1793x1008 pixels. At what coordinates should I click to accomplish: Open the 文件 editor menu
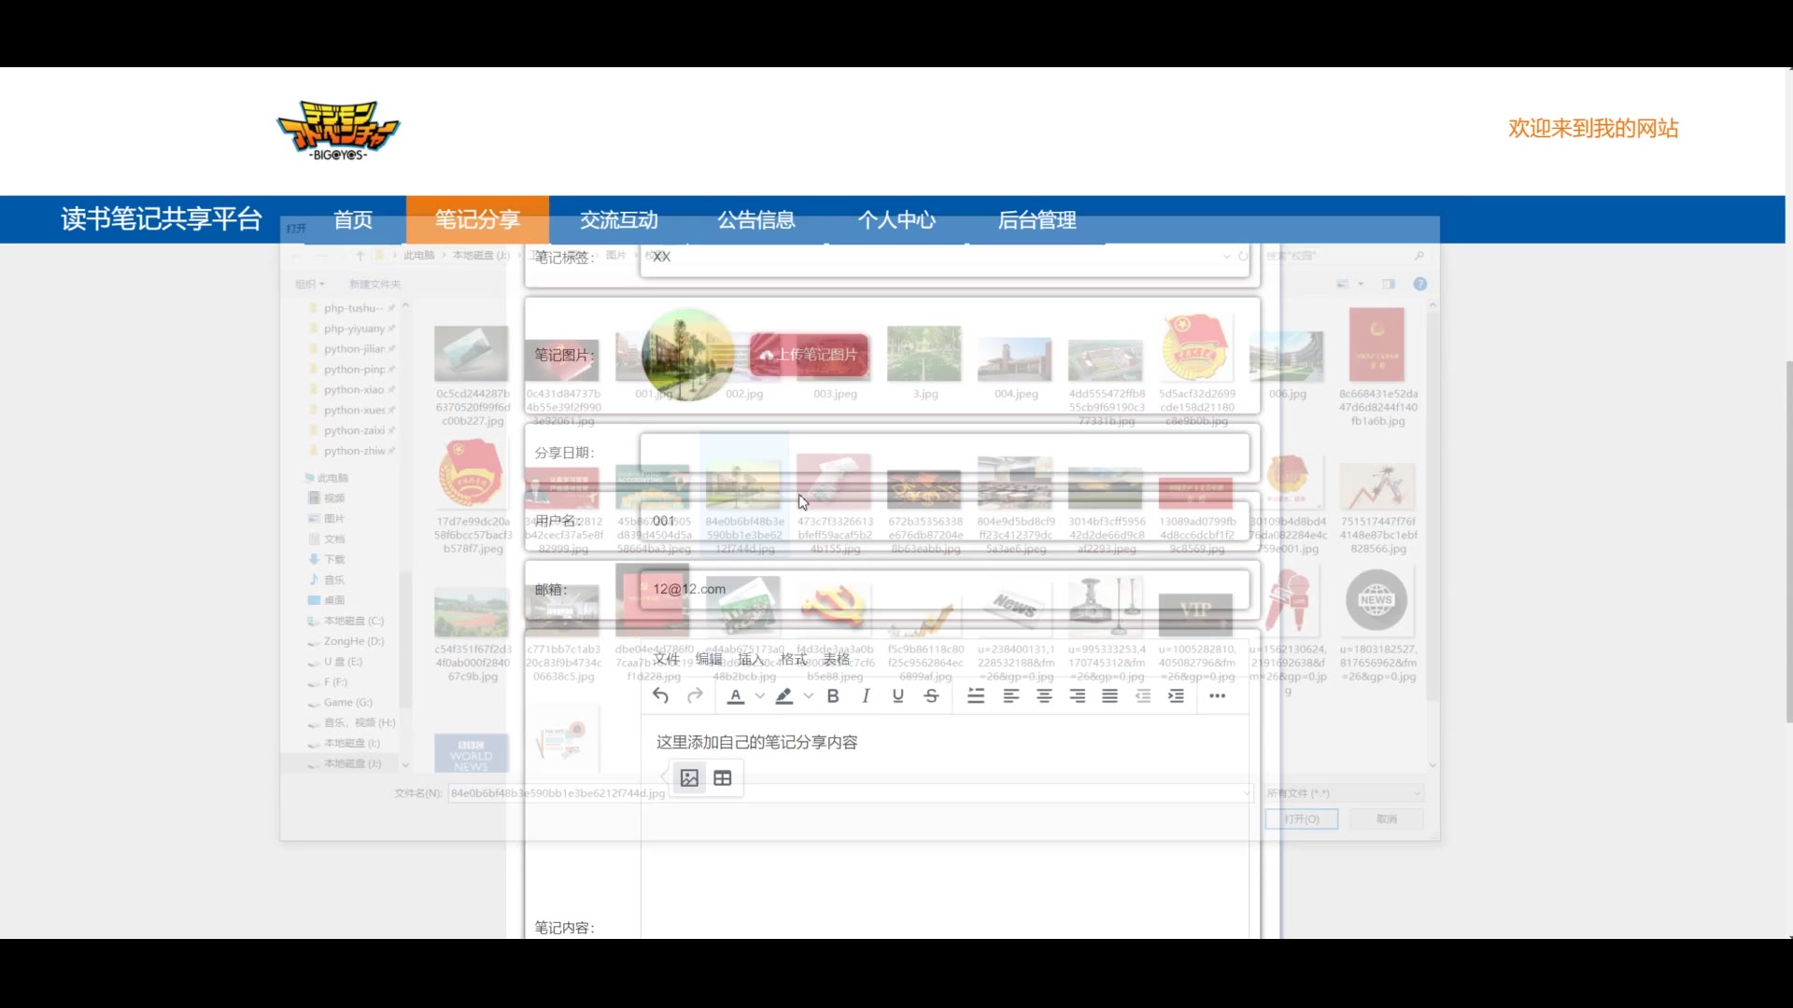coord(666,659)
